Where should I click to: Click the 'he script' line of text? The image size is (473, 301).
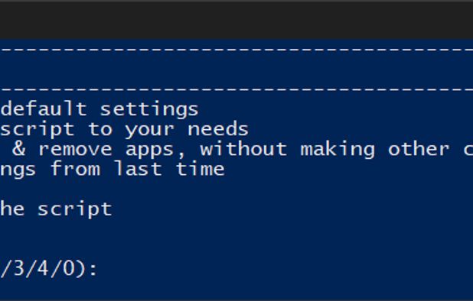tap(56, 209)
